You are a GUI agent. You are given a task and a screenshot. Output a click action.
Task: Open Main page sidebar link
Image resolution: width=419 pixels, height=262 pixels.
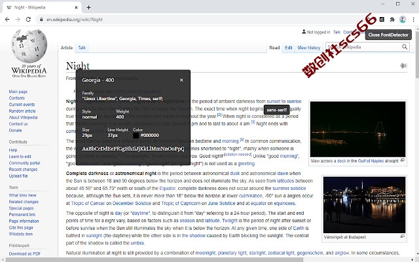point(18,92)
